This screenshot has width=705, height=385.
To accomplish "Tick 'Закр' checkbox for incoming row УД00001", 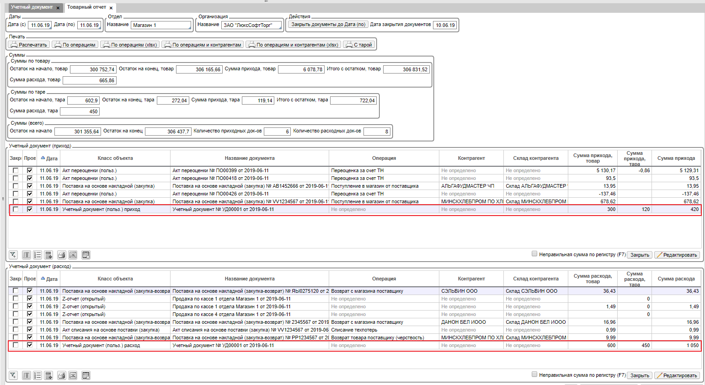I will click(x=16, y=209).
